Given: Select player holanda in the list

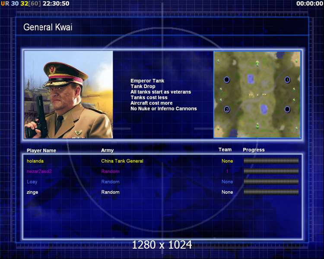Looking at the screenshot, I should (x=35, y=161).
